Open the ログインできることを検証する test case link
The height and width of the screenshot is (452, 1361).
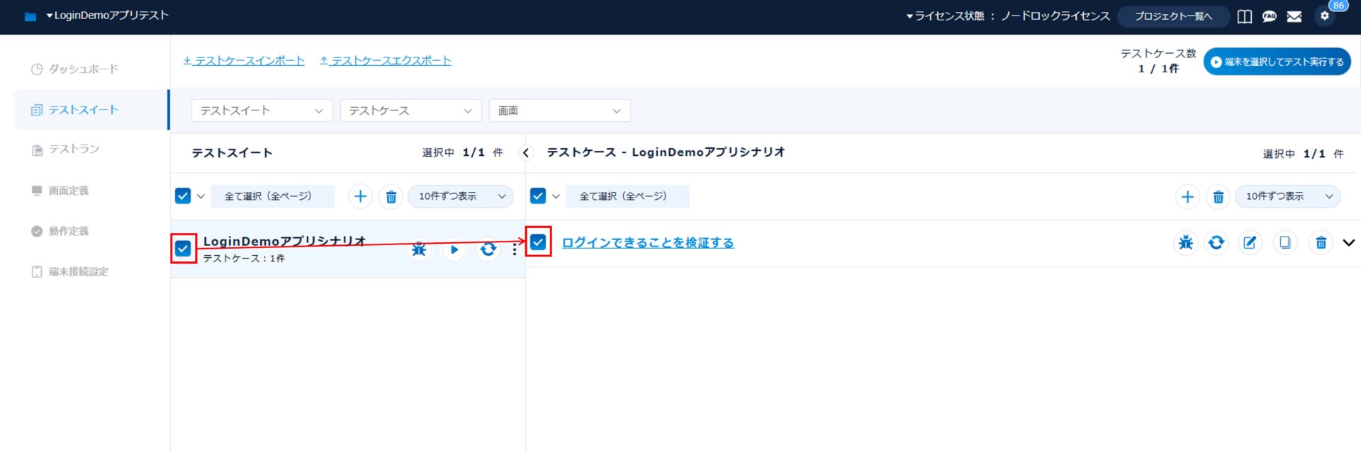(647, 243)
